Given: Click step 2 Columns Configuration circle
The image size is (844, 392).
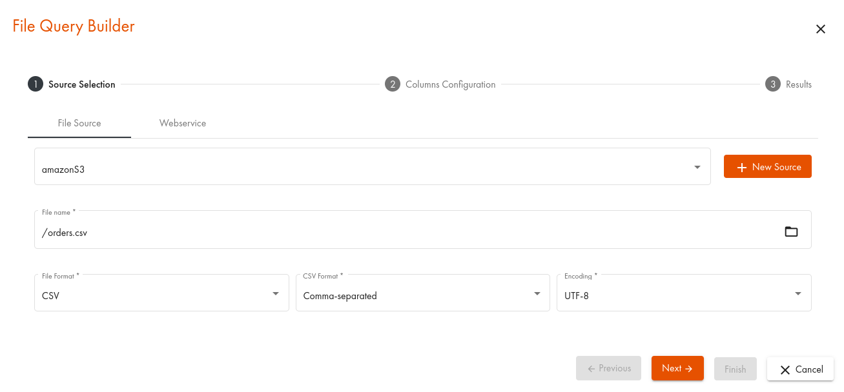Looking at the screenshot, I should pos(392,84).
